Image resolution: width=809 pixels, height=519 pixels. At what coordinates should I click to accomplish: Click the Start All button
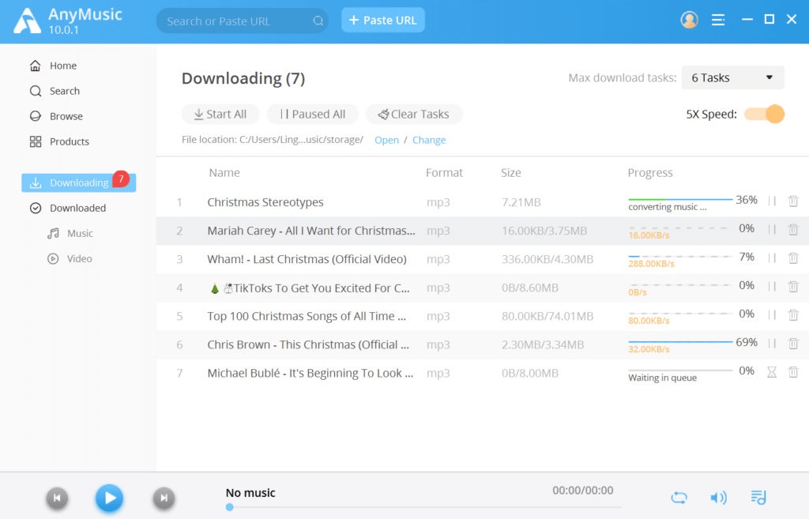pyautogui.click(x=220, y=114)
